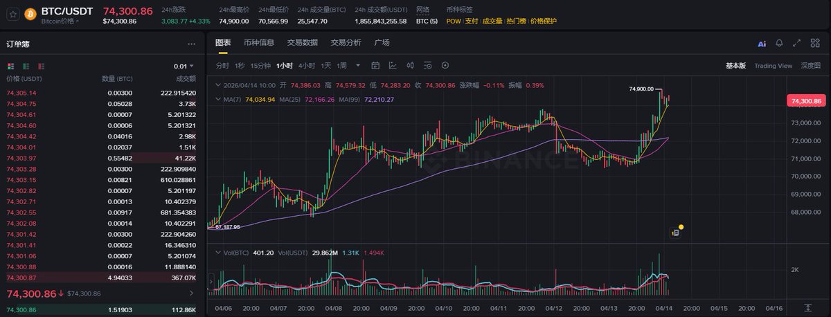
Task: Show only buy orders in order book
Action: (26, 66)
